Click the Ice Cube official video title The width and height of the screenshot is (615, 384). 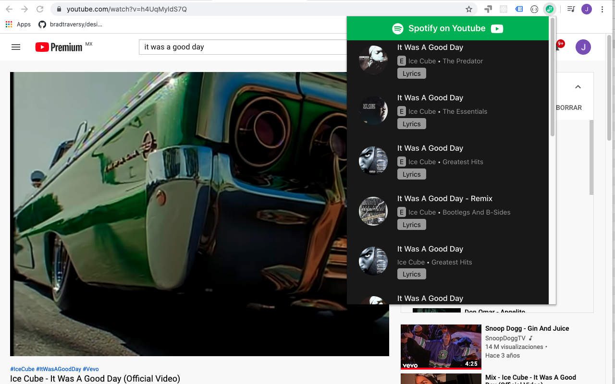click(95, 379)
